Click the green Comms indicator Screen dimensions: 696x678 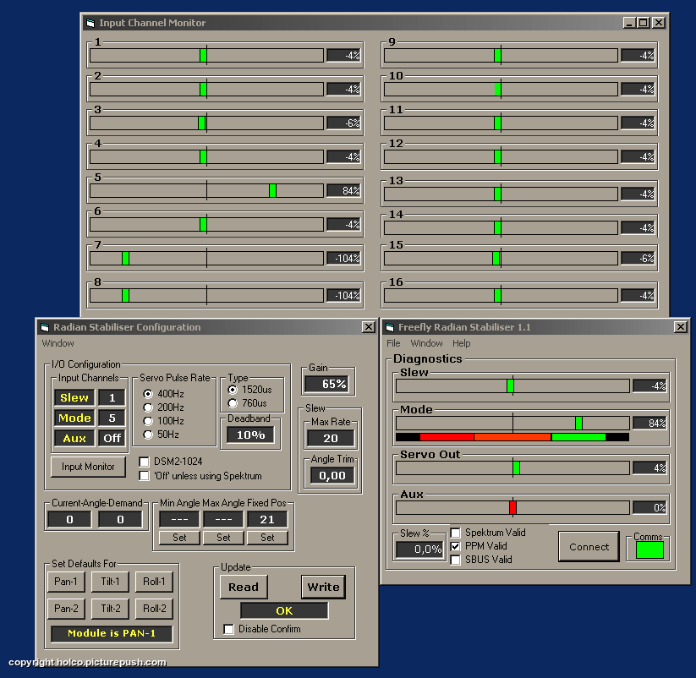(x=649, y=550)
